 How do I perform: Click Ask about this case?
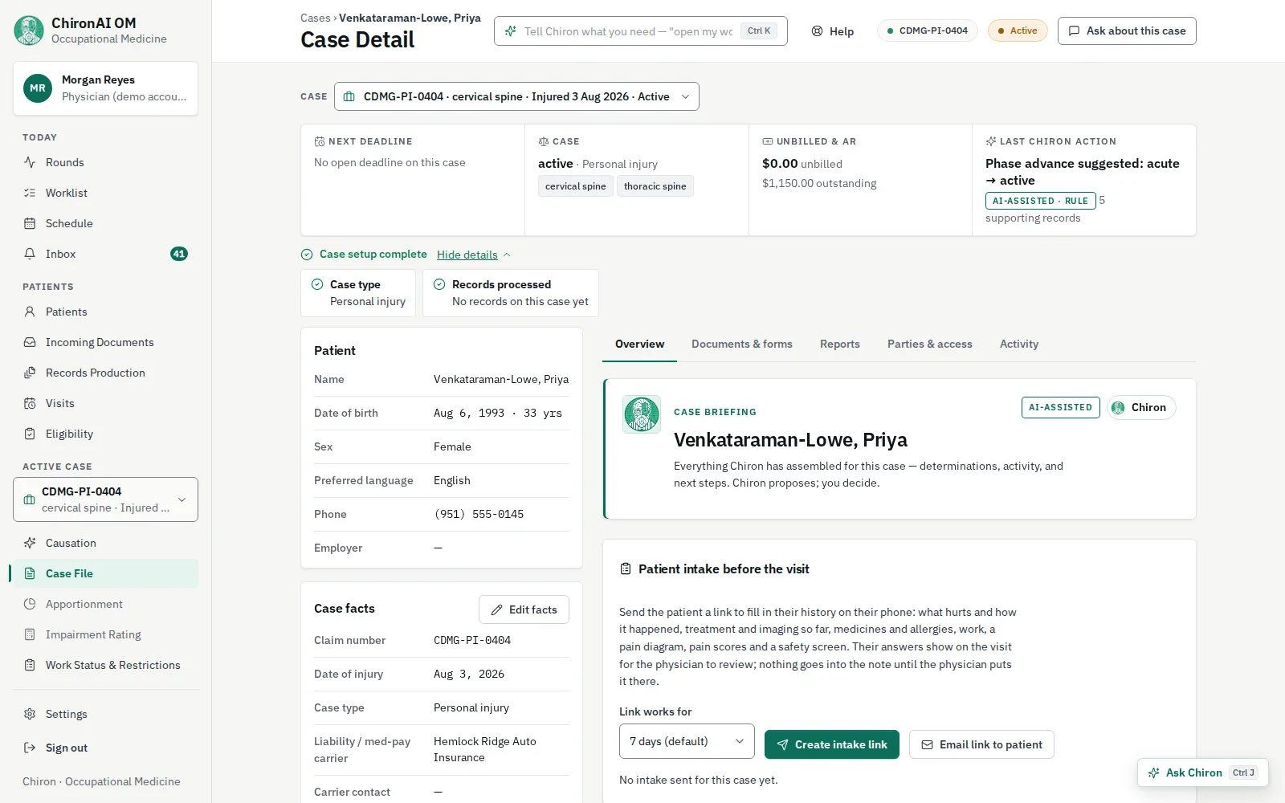(x=1127, y=31)
